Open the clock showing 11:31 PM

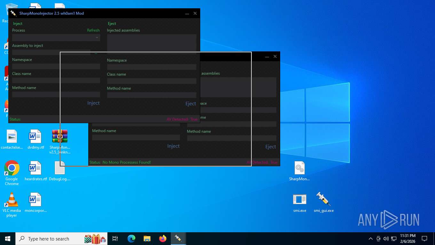click(x=408, y=239)
